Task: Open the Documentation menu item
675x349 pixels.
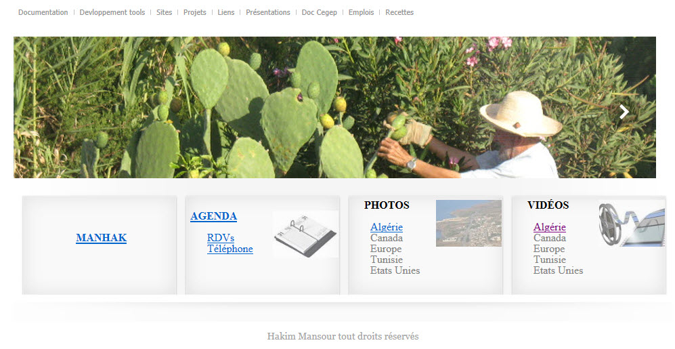Action: coord(43,12)
